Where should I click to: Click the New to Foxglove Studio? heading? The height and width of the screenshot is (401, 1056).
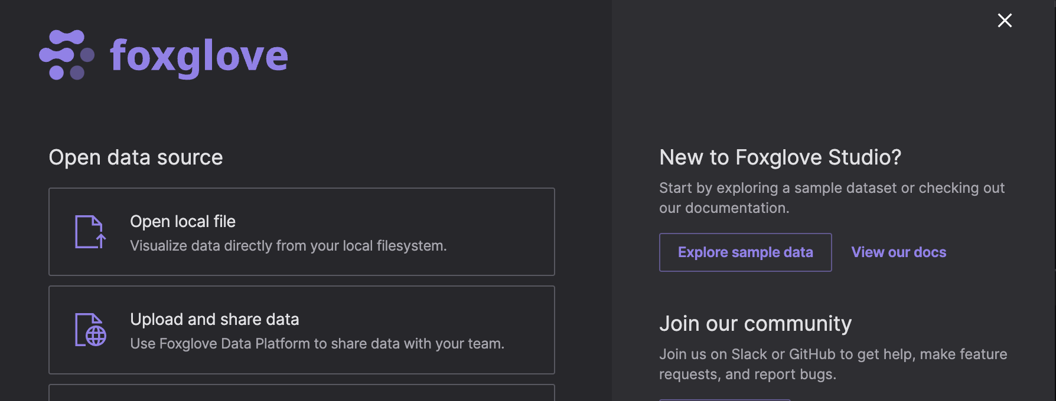780,157
